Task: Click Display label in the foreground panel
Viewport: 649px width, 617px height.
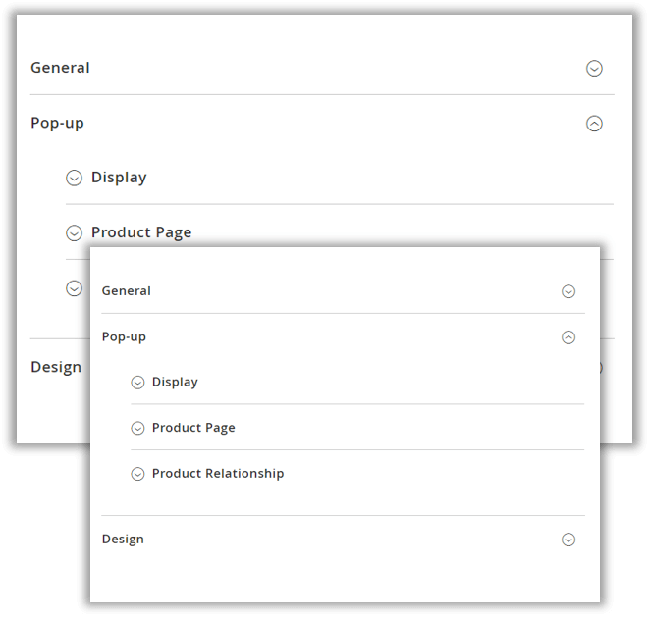Action: (175, 383)
